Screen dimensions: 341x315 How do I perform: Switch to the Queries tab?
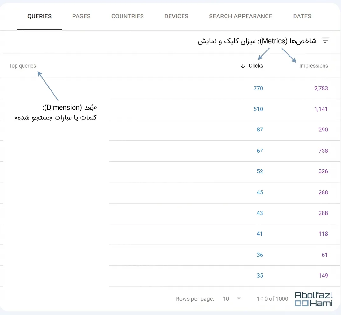tap(39, 17)
